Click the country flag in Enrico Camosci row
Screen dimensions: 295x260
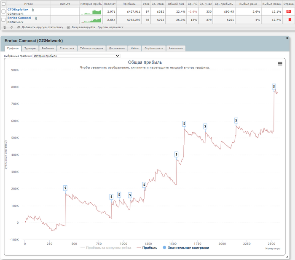coord(289,19)
